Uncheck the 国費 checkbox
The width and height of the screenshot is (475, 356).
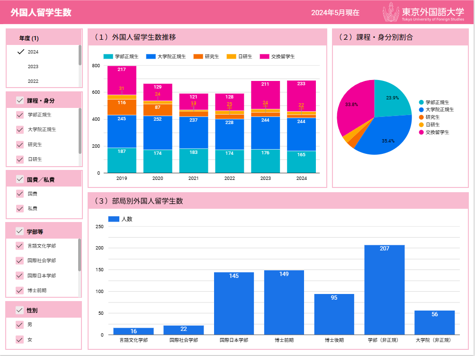tap(20, 194)
